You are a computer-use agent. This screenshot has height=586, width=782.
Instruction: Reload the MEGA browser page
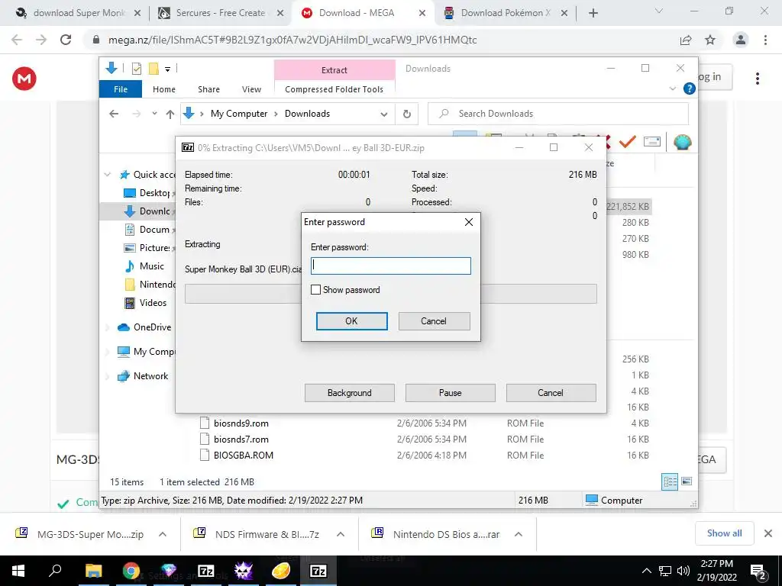pyautogui.click(x=66, y=40)
